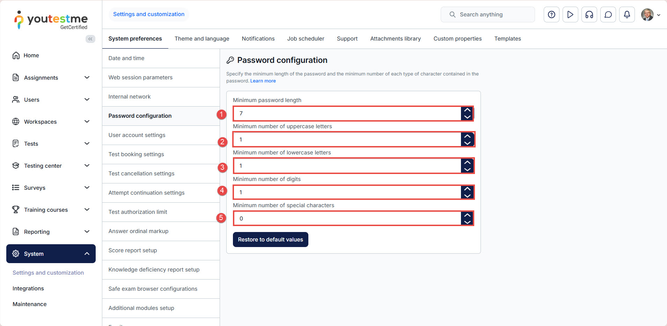Open the notifications bell icon
The height and width of the screenshot is (326, 667).
627,15
